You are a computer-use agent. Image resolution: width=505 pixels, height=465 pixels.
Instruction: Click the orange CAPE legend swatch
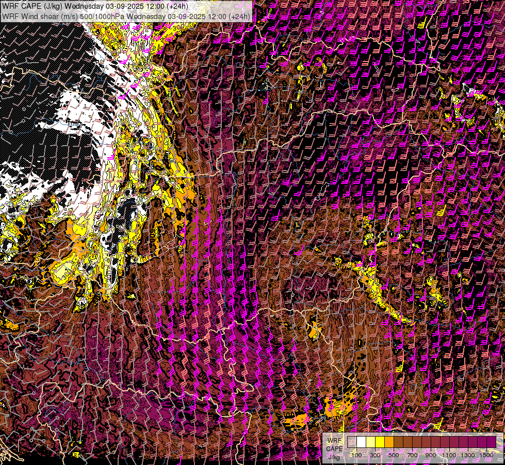[x=389, y=442]
